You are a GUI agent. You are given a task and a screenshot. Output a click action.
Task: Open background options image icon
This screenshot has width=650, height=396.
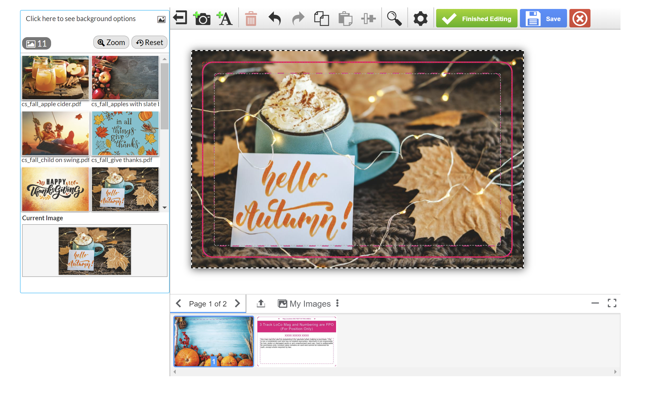[x=161, y=19]
